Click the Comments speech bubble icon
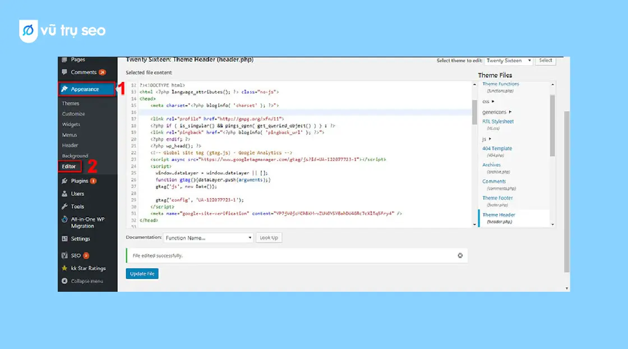 (64, 72)
